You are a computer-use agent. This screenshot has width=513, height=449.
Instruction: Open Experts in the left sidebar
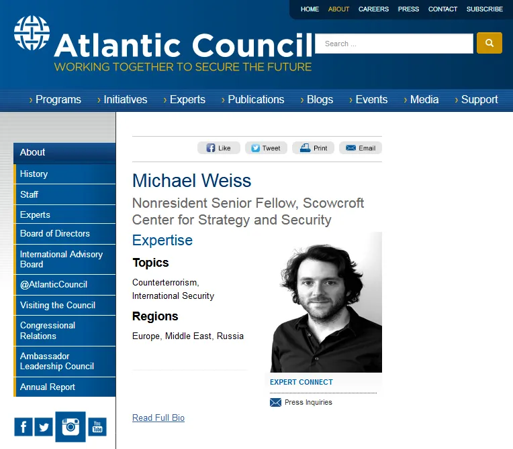[64, 214]
